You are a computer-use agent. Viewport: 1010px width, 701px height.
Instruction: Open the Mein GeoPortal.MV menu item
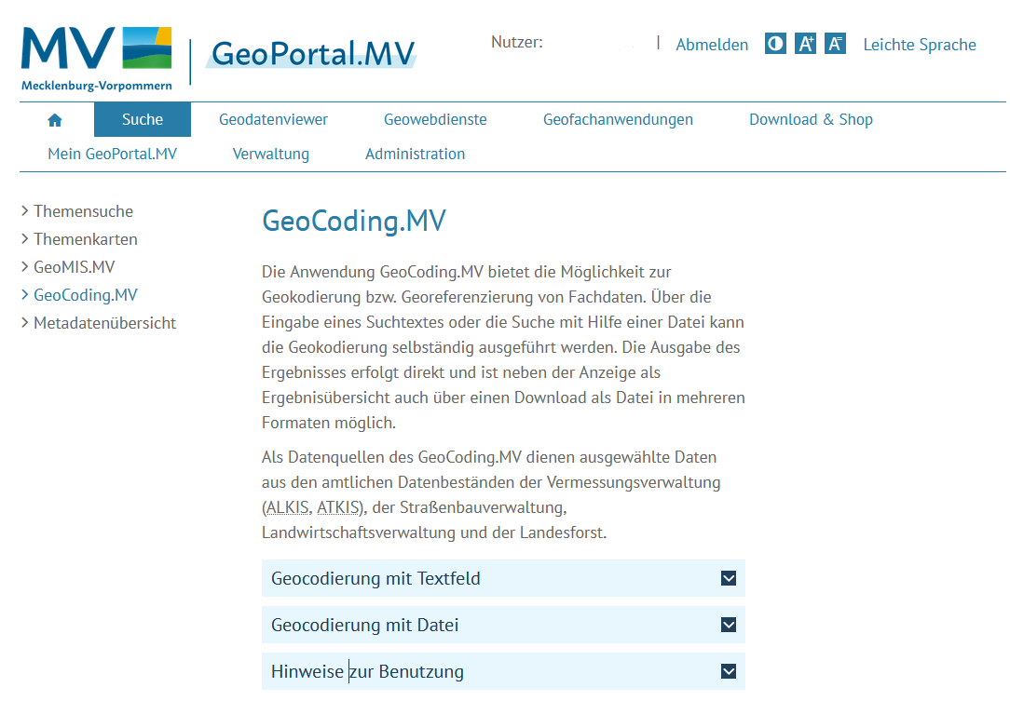[x=112, y=154]
